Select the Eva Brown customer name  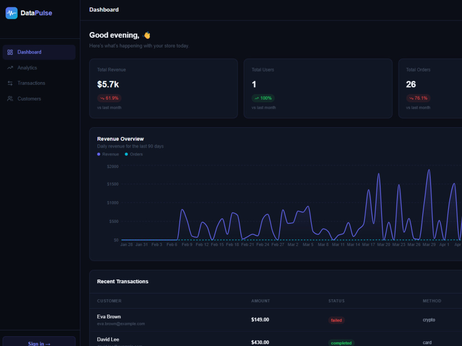tap(109, 317)
